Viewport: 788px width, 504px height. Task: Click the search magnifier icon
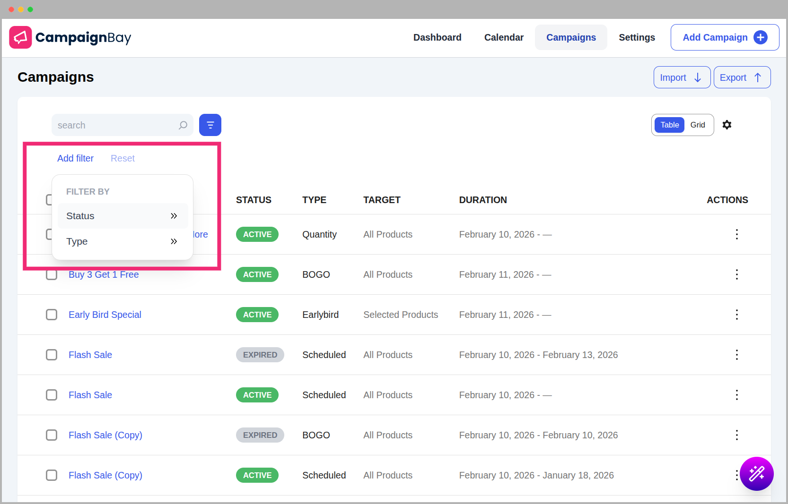click(x=183, y=125)
